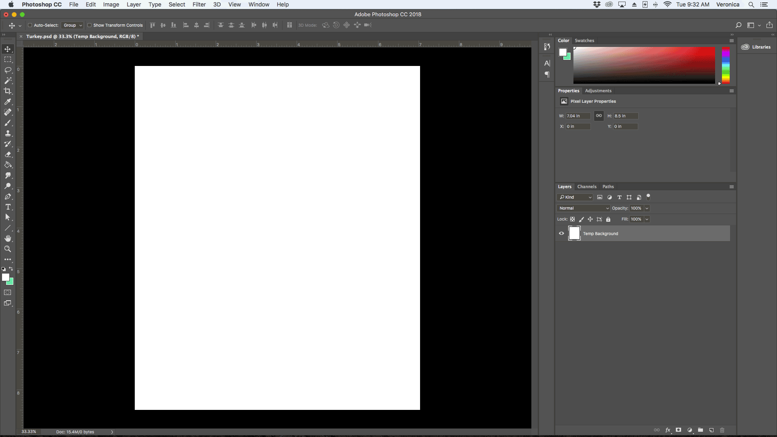Open the Filter menu
Viewport: 777px width, 437px height.
[x=199, y=4]
